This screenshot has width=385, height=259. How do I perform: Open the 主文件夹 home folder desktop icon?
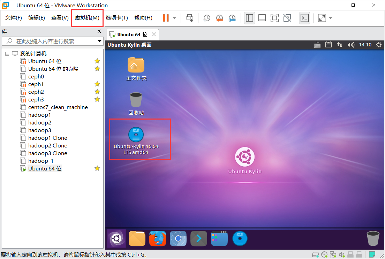(136, 69)
